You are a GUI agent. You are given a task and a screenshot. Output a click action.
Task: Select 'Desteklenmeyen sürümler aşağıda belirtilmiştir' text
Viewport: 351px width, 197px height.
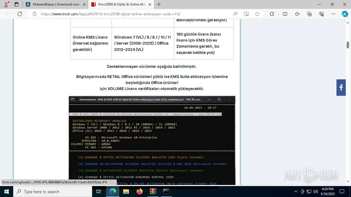[x=152, y=66]
